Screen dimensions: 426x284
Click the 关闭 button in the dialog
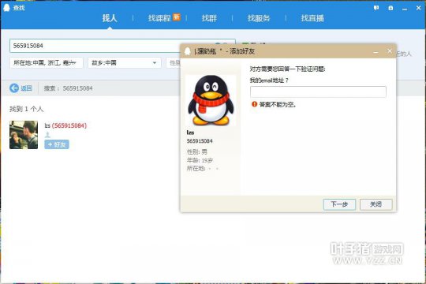click(x=376, y=204)
